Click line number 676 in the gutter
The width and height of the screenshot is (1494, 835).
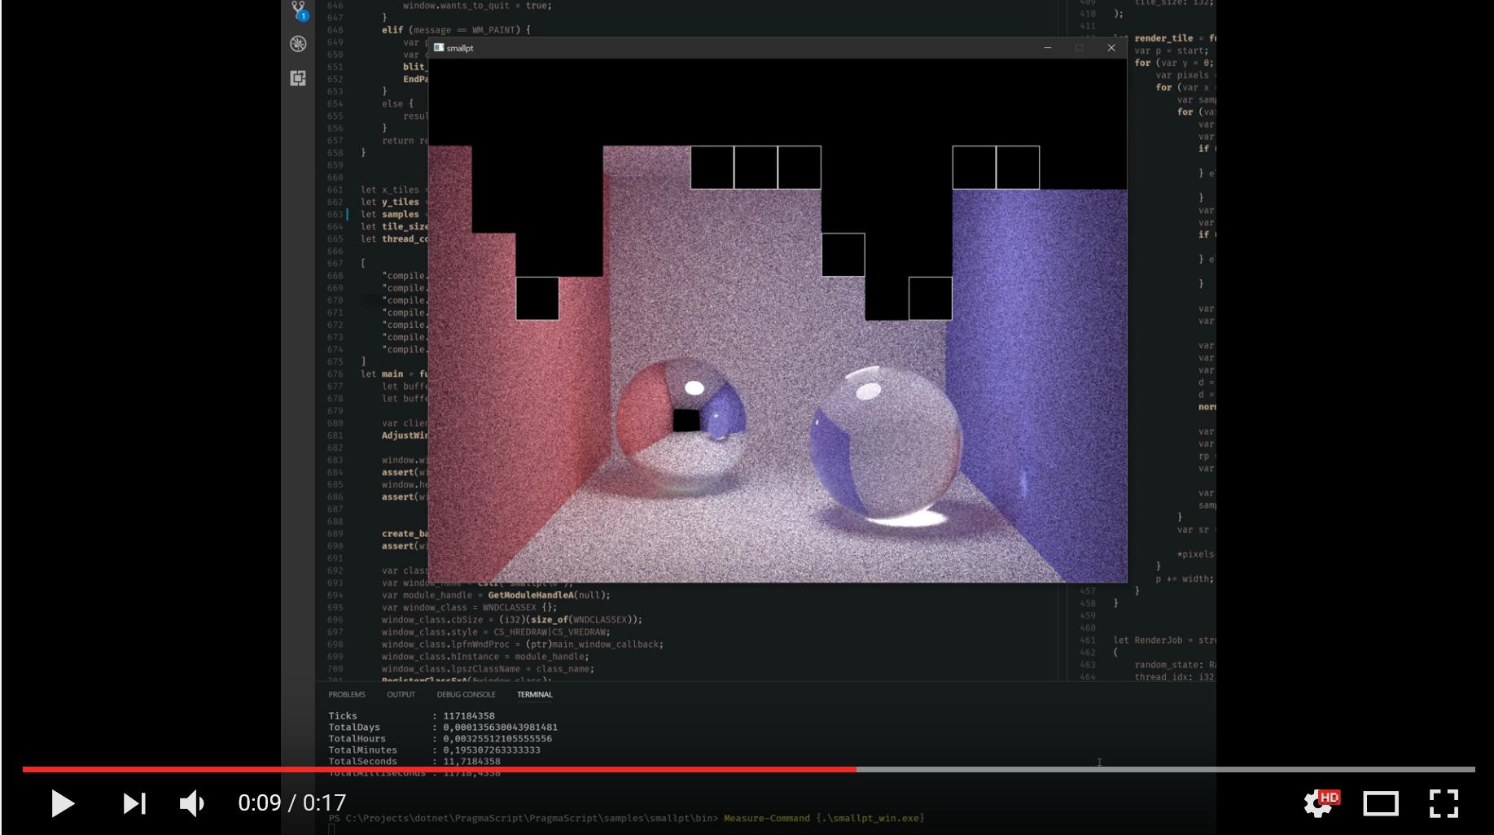pos(335,374)
